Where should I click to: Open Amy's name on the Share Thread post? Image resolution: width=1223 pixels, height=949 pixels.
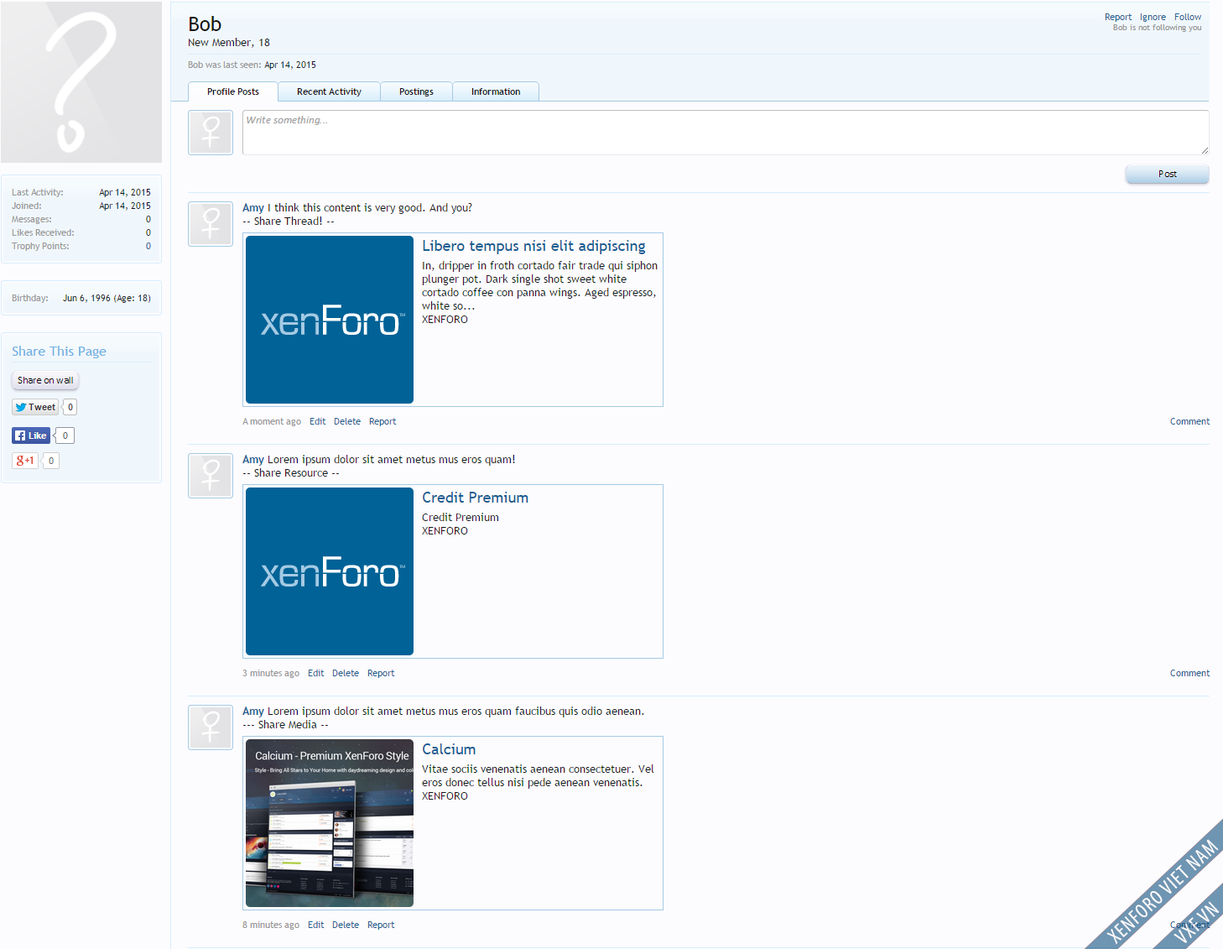[253, 208]
